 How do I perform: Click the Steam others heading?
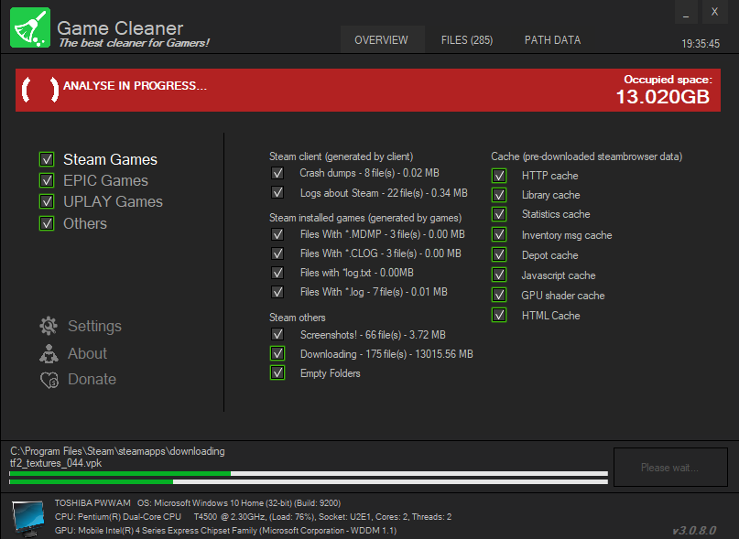(298, 318)
